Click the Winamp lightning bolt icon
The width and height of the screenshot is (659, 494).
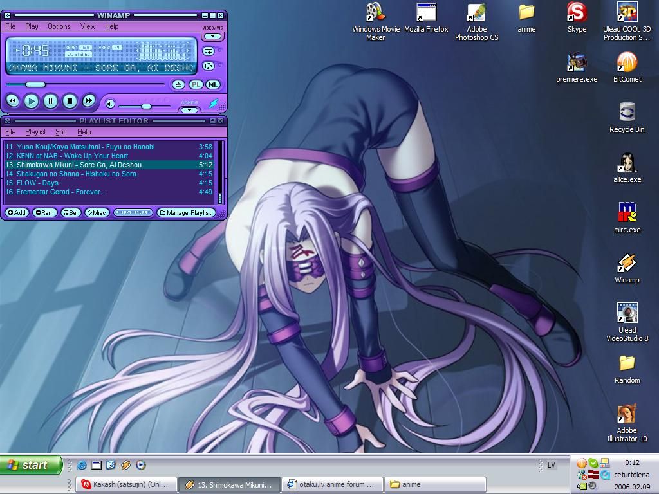[214, 103]
